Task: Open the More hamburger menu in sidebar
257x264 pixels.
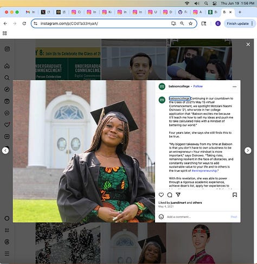Action: [7, 254]
